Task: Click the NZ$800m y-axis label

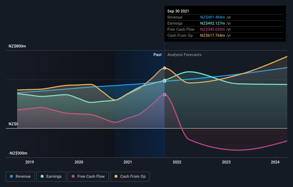Action: click(17, 46)
